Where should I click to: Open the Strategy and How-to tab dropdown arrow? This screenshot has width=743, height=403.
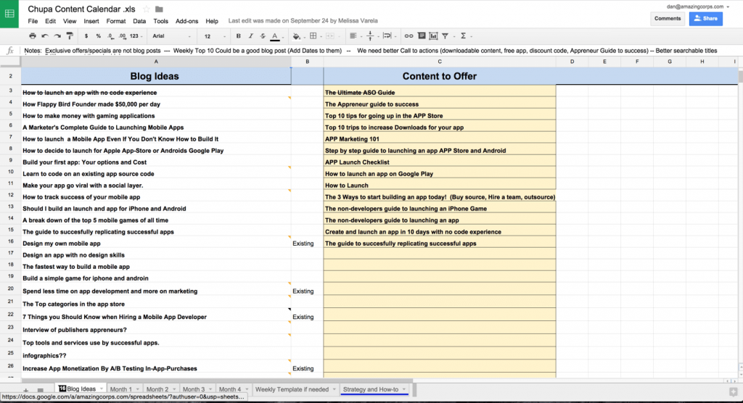[404, 389]
